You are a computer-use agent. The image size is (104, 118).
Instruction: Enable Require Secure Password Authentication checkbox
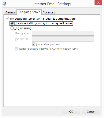click(16, 49)
